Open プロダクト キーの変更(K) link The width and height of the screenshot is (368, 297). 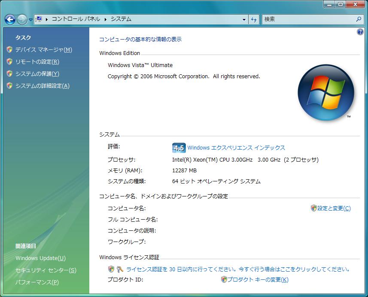(x=258, y=280)
